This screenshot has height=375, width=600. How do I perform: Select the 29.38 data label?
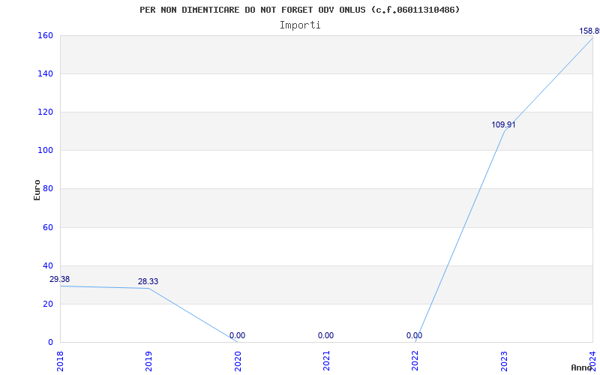click(x=60, y=279)
